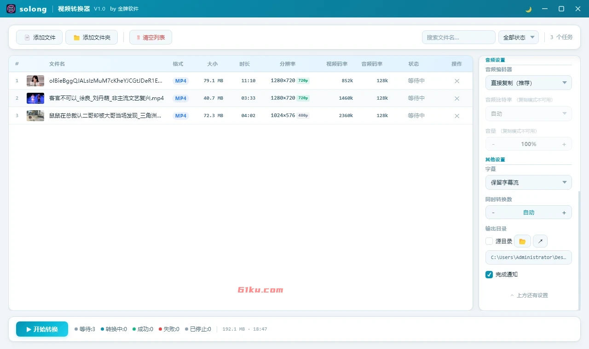Click the 失败:0 status counter
The width and height of the screenshot is (589, 349).
pyautogui.click(x=169, y=329)
